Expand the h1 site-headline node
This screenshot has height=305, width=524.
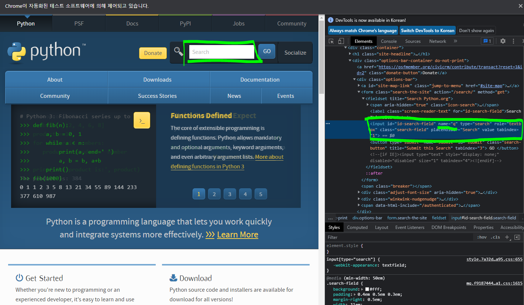[350, 54]
